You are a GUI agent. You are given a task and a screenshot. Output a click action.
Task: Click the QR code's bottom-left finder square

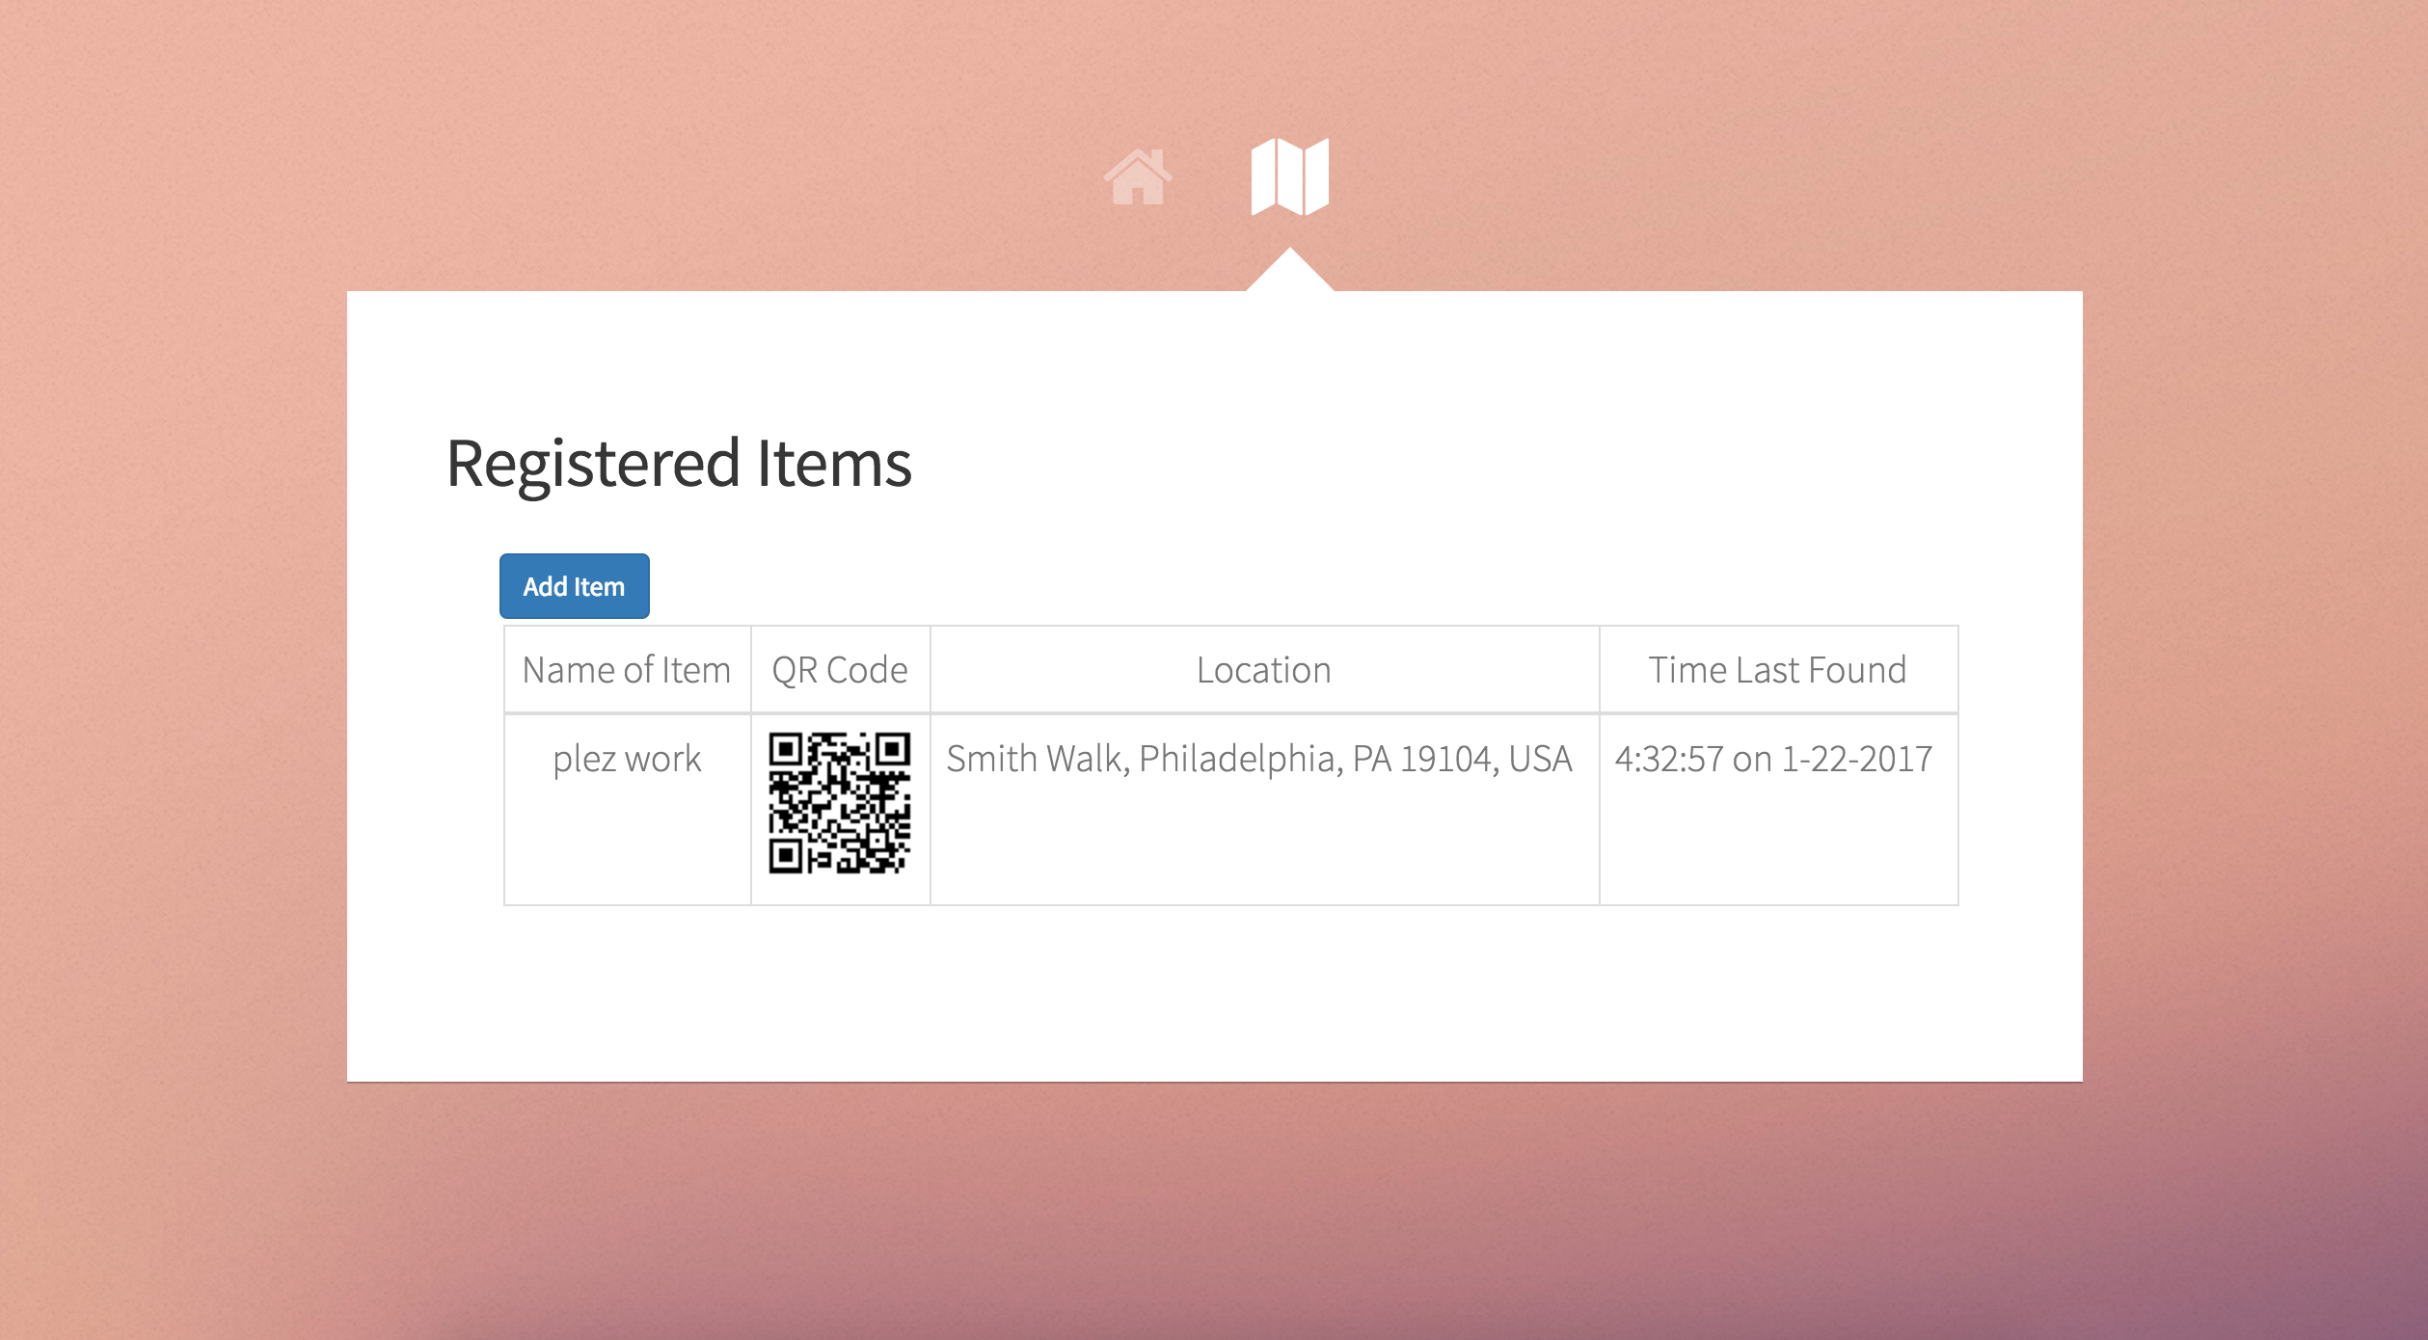[x=786, y=855]
